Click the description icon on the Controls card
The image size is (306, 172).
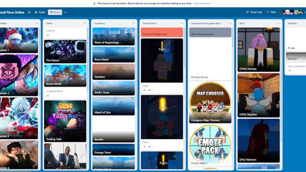[x=48, y=35]
